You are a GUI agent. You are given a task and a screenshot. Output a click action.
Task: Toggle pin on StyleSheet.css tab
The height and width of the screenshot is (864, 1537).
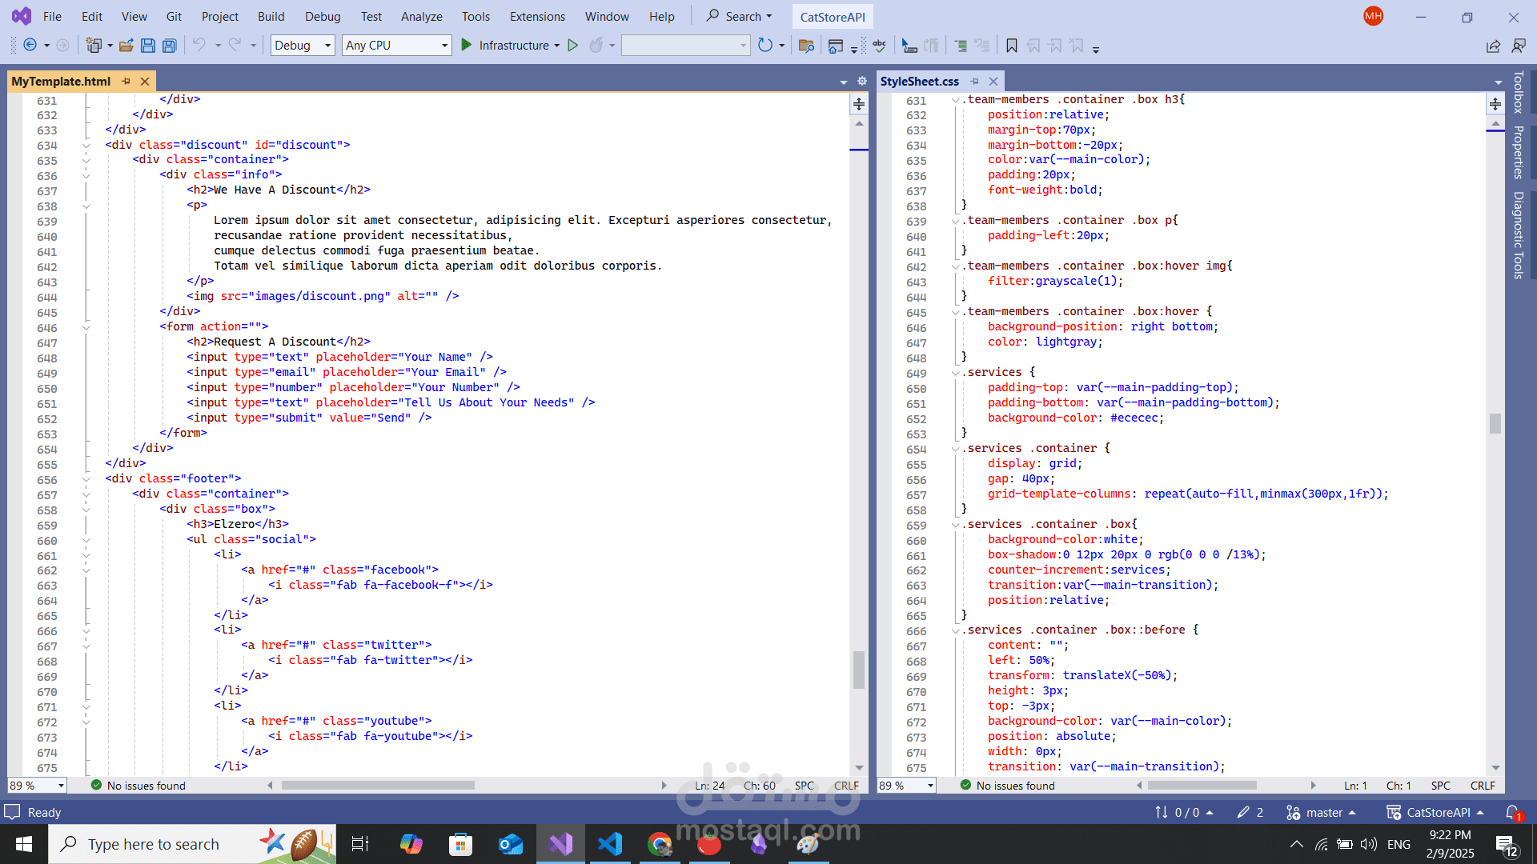[974, 82]
